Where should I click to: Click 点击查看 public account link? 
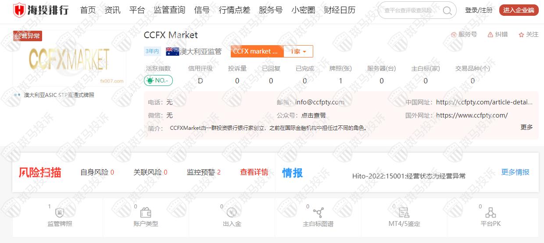[313, 115]
